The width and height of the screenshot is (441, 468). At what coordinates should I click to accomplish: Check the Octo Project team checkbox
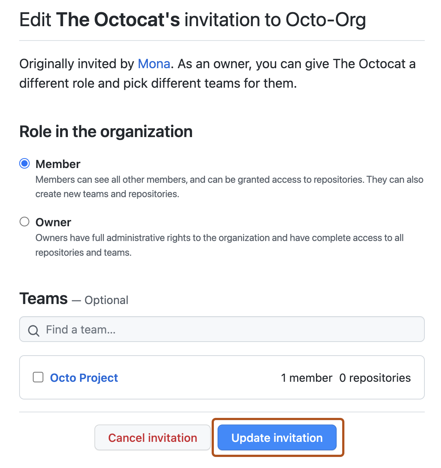38,377
